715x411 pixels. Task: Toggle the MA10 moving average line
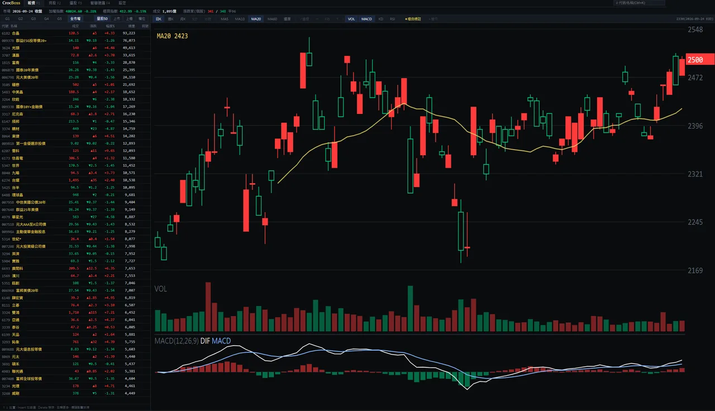(x=240, y=19)
